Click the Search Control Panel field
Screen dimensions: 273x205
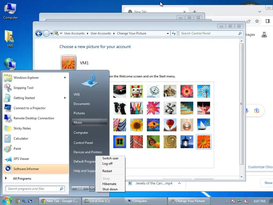(x=211, y=33)
